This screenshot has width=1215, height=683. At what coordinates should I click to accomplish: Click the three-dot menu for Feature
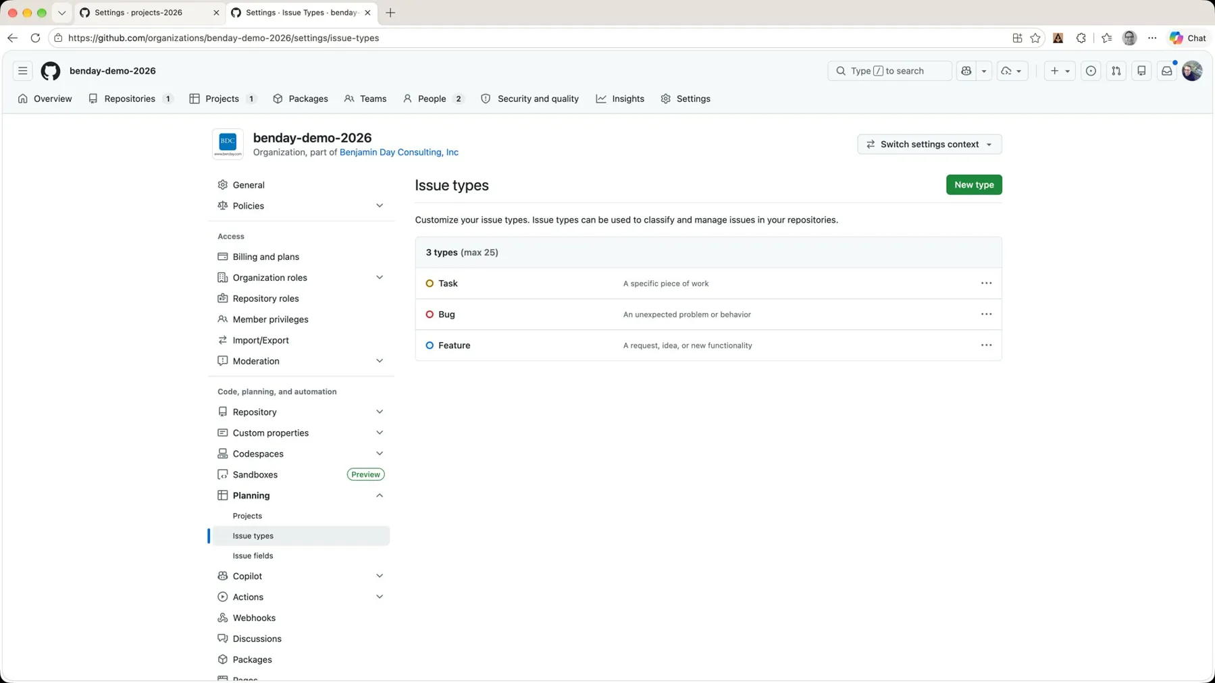[986, 346]
